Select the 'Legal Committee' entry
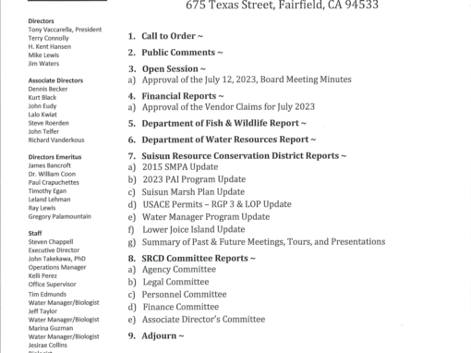Screen dimensions: 471x353 175,282
